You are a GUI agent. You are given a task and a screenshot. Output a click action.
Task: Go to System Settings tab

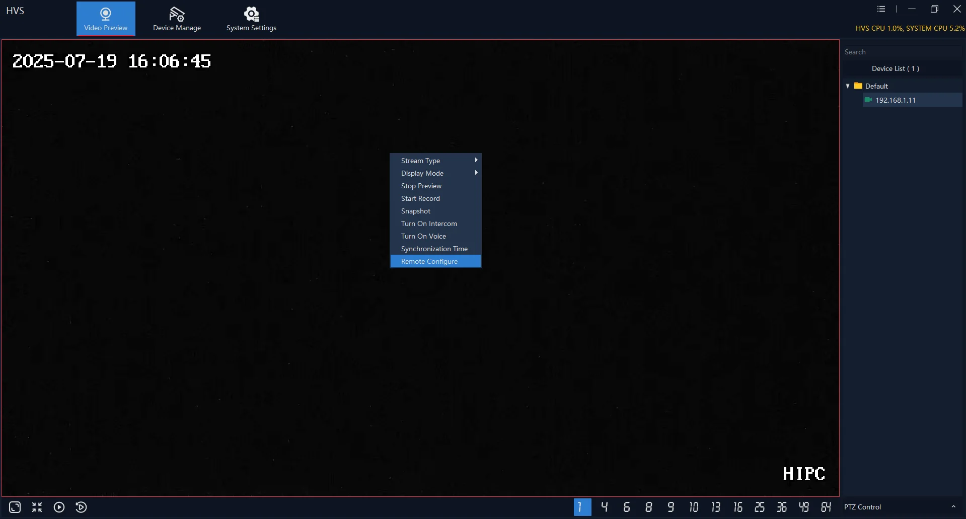point(251,19)
